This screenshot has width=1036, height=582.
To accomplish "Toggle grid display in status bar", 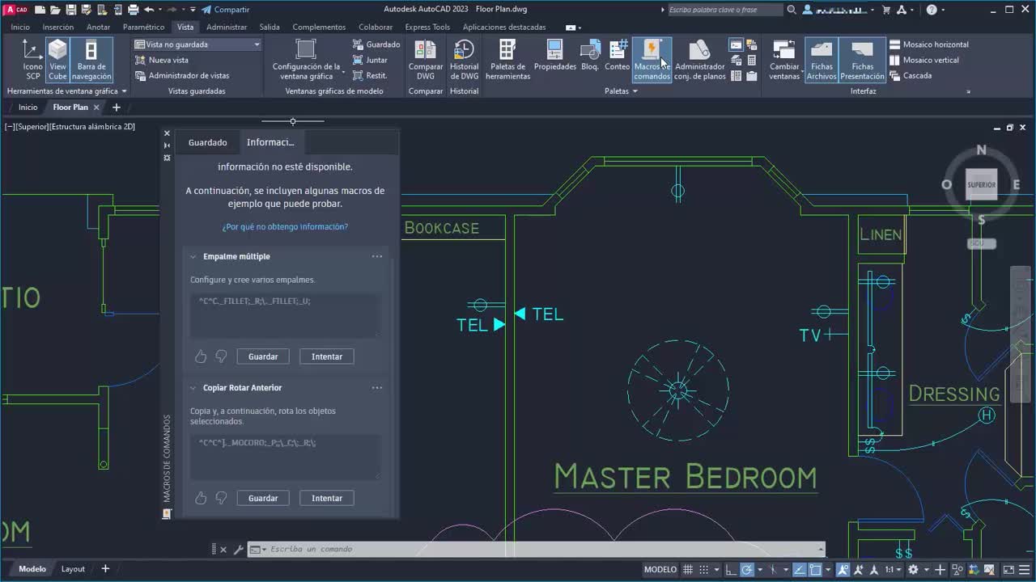I will [x=688, y=570].
